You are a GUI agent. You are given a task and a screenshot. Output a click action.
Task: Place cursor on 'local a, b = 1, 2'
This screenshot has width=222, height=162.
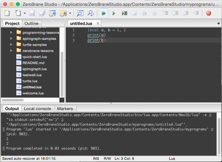coord(107,30)
